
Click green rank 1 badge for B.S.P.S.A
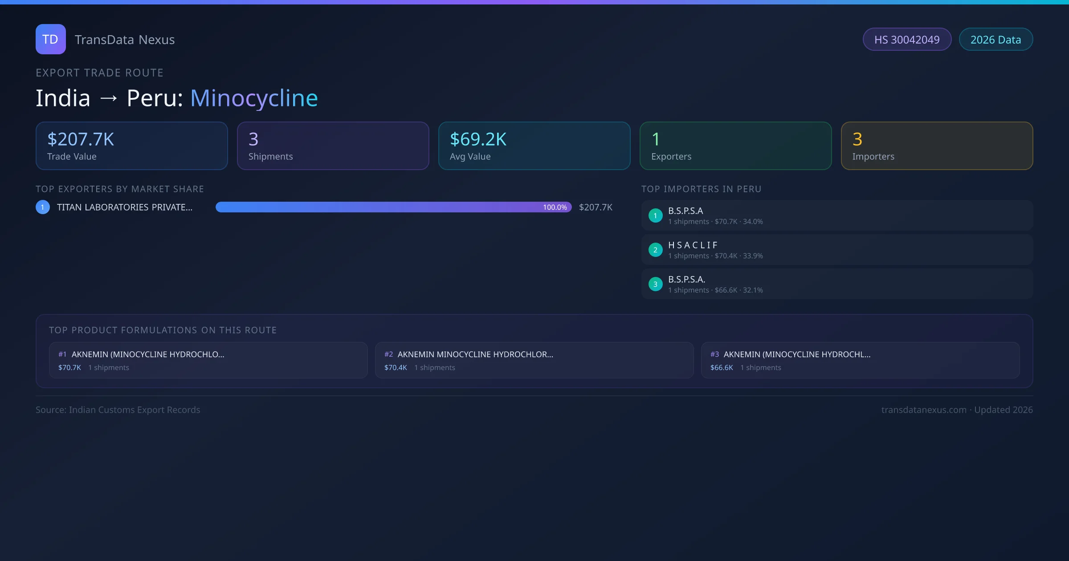[x=655, y=215]
